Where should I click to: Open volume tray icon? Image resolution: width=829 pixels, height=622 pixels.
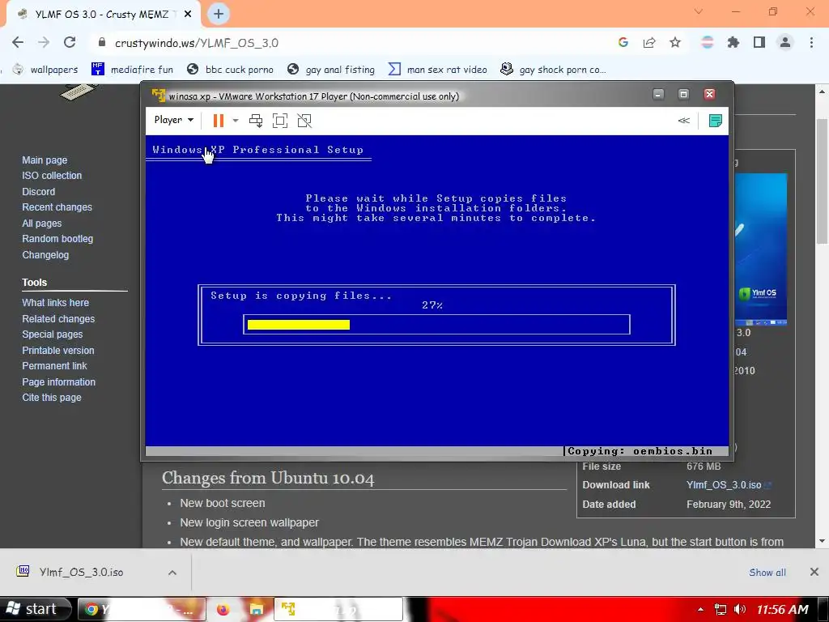point(740,609)
